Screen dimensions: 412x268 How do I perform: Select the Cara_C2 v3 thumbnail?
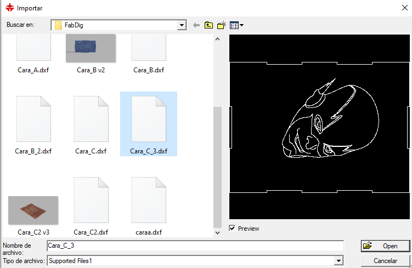tap(33, 210)
